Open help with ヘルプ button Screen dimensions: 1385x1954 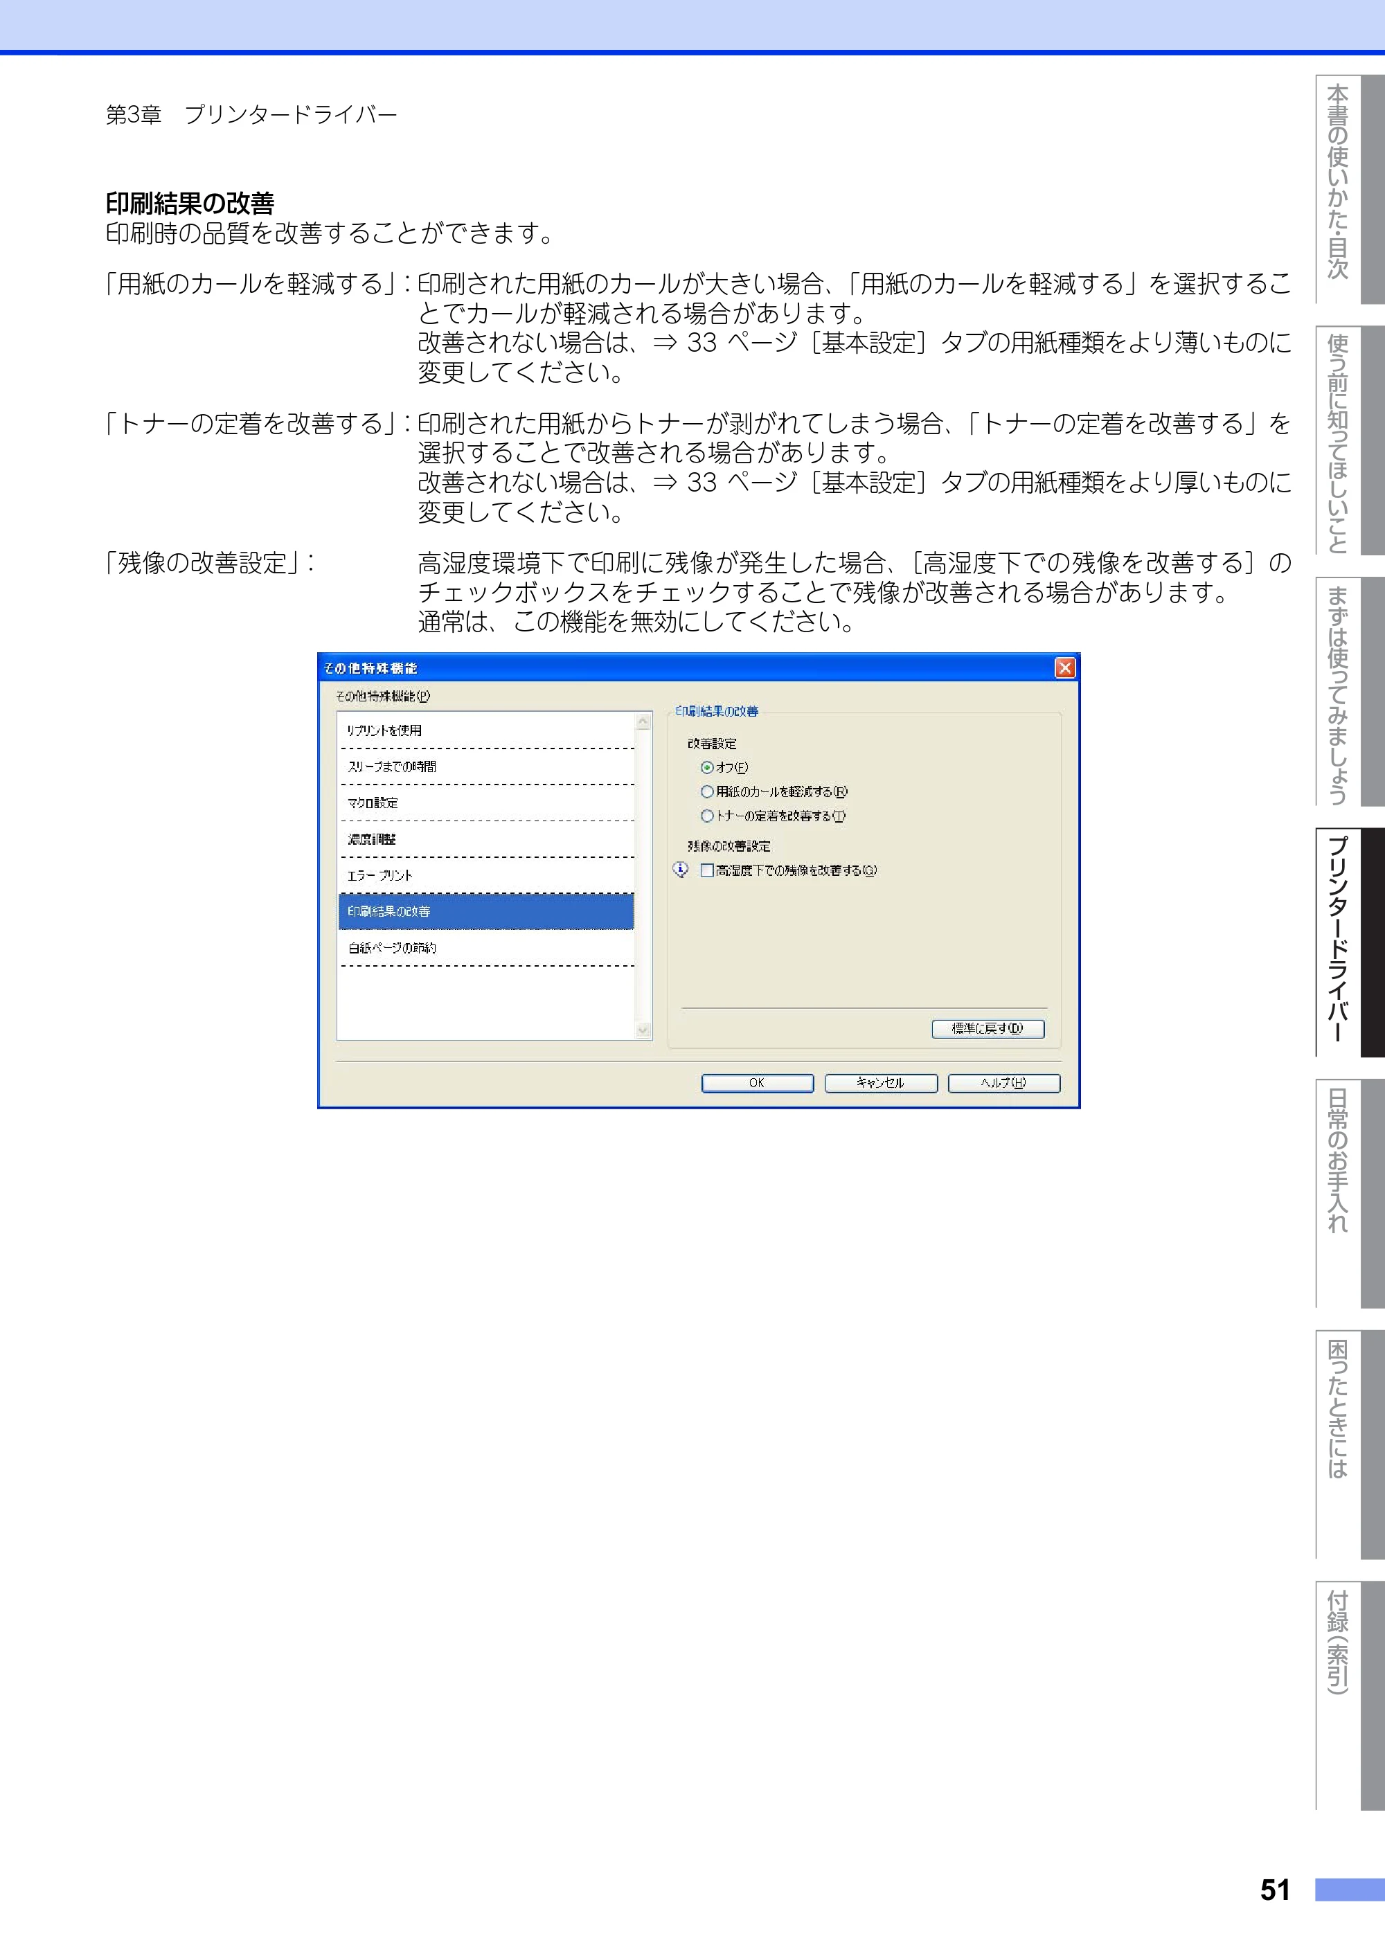point(1003,1083)
